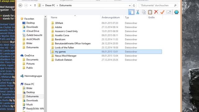The height and width of the screenshot is (112, 199).
Task: Click the Favoriten star heading
Action: [27, 19]
